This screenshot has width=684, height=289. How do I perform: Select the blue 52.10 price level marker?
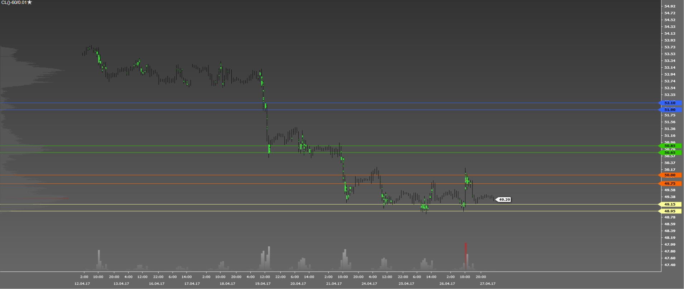pos(670,103)
